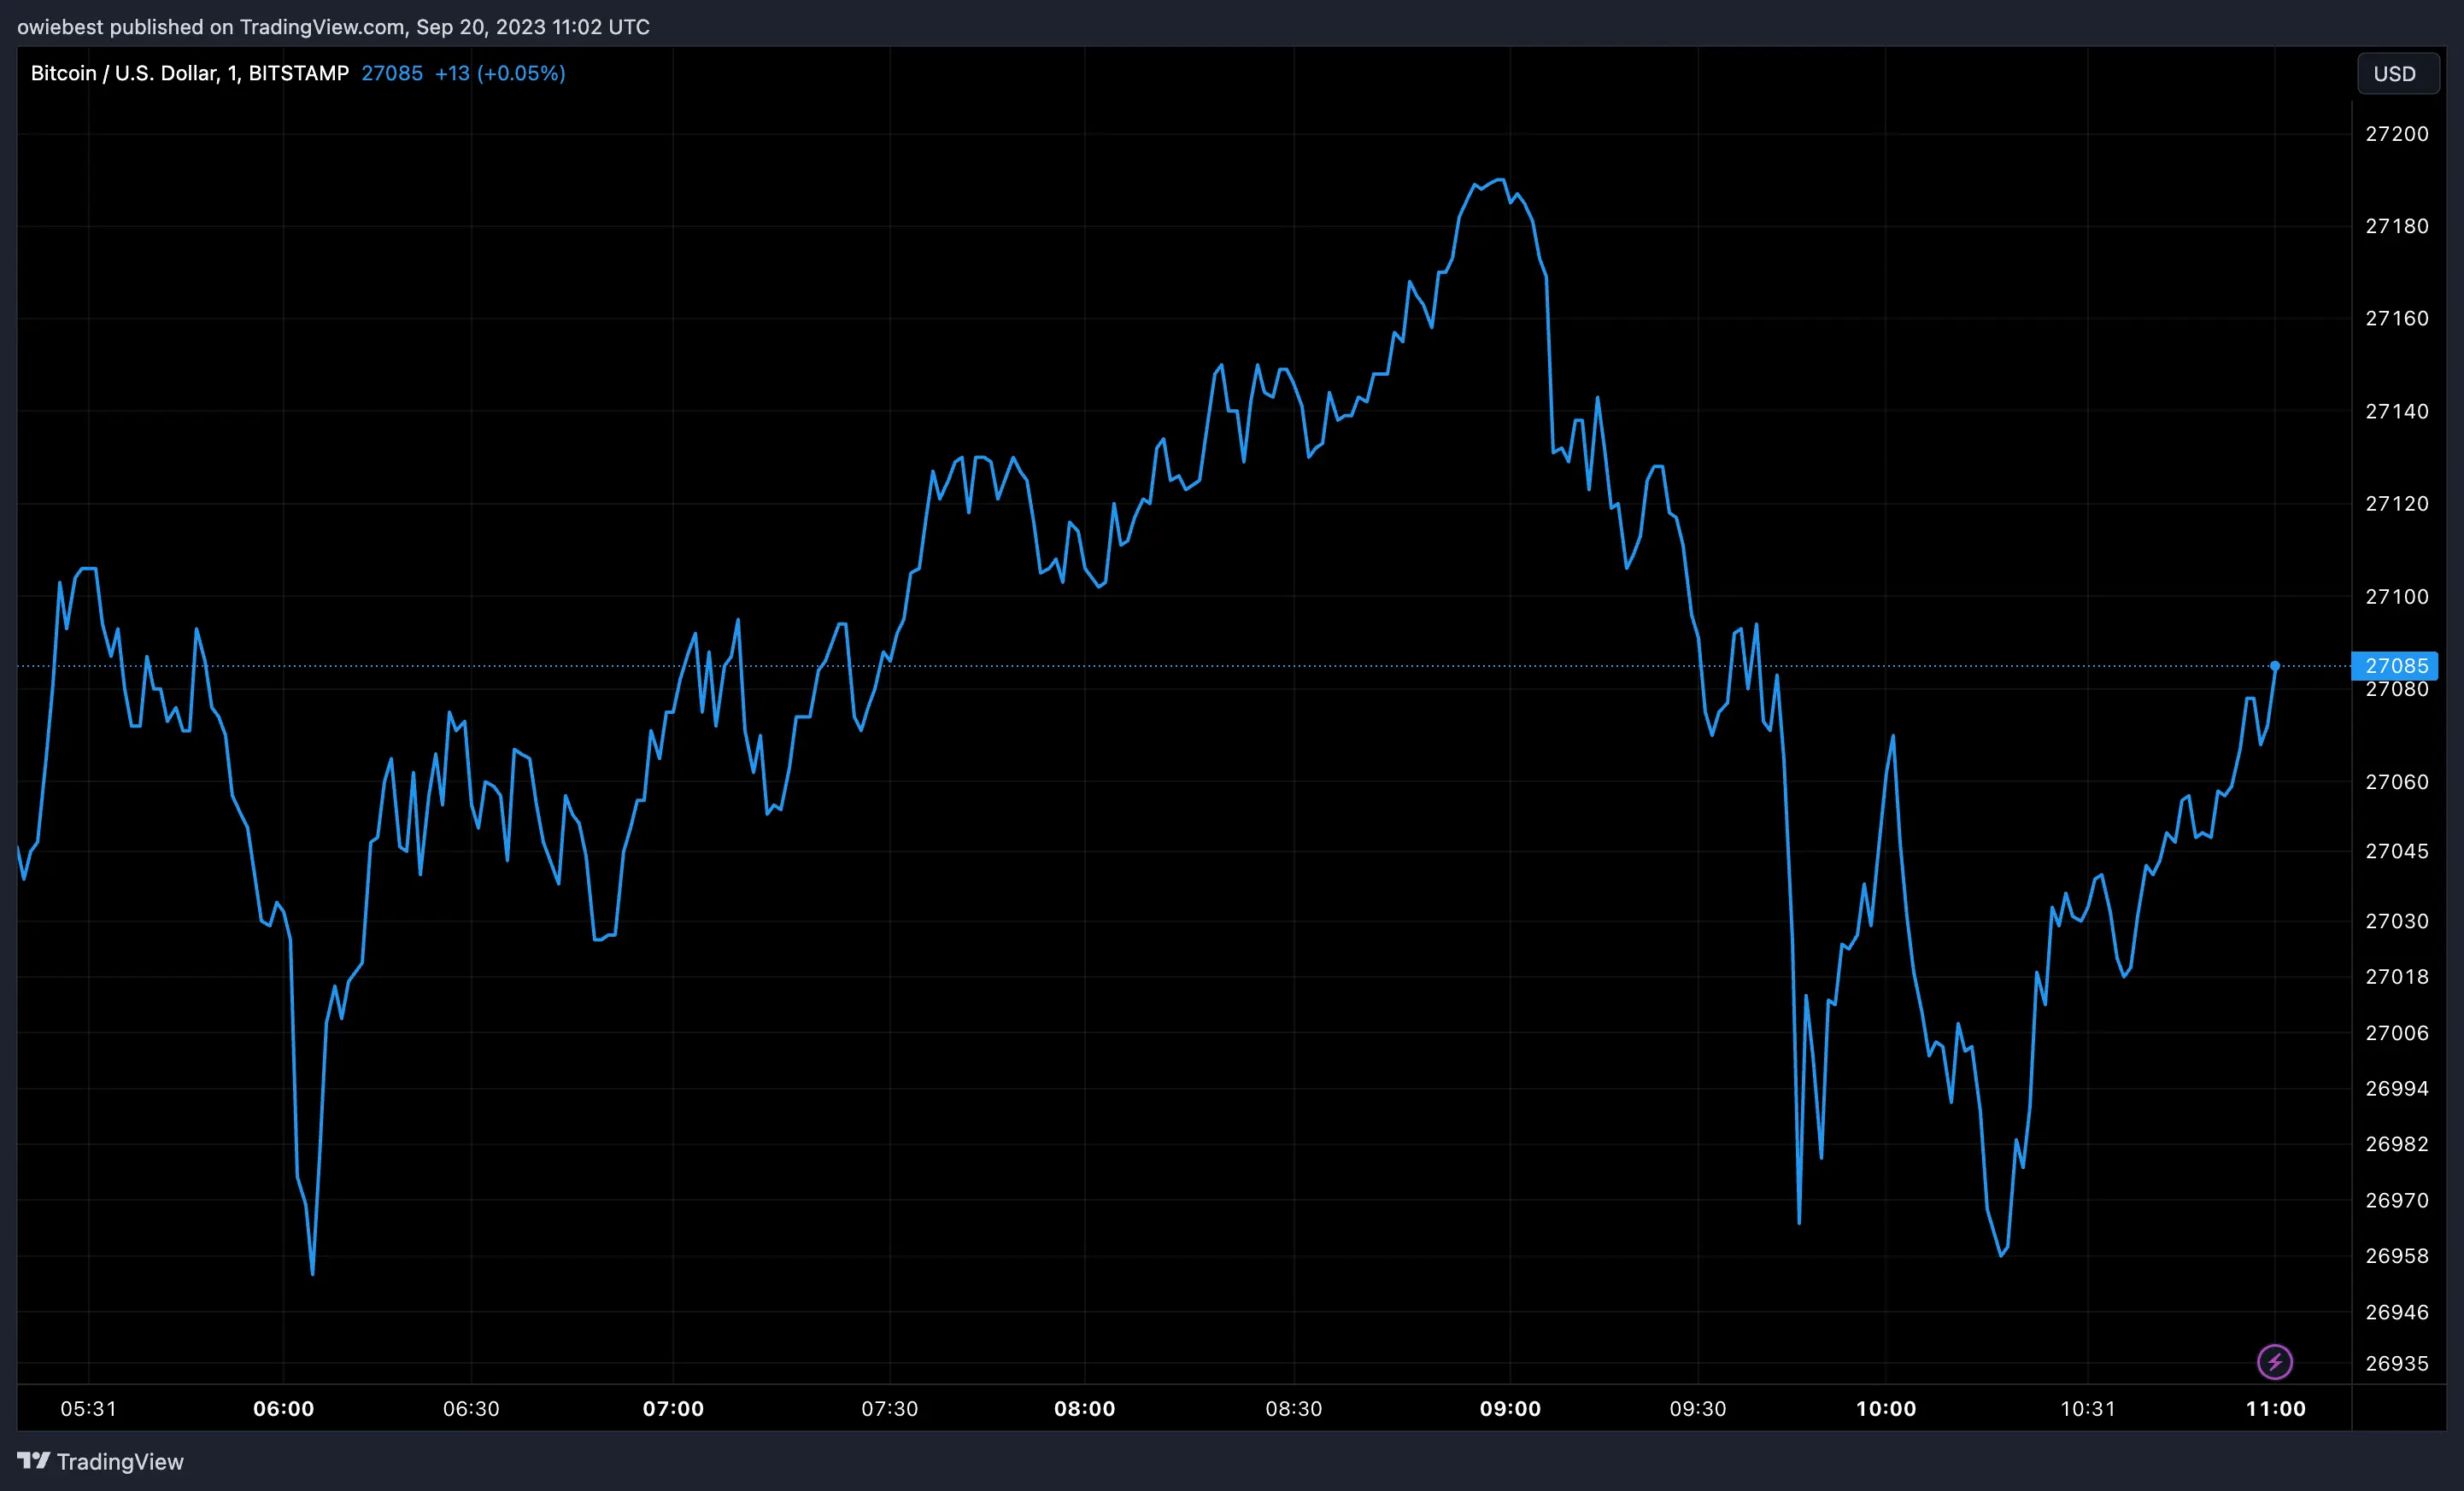Select the 06:00 time axis label
This screenshot has height=1491, width=2464.
[283, 1409]
